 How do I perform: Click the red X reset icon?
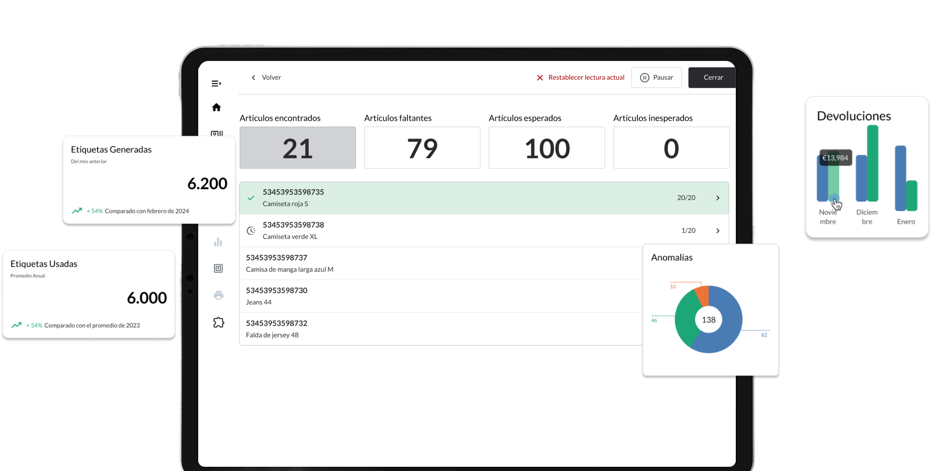[x=540, y=78]
